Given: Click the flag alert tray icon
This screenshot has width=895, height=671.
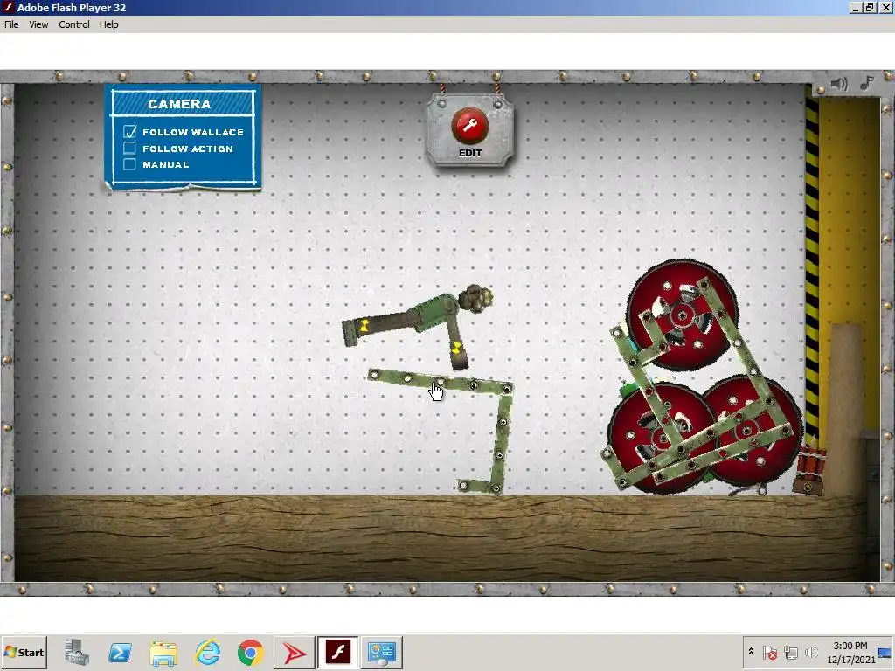Looking at the screenshot, I should [x=769, y=652].
